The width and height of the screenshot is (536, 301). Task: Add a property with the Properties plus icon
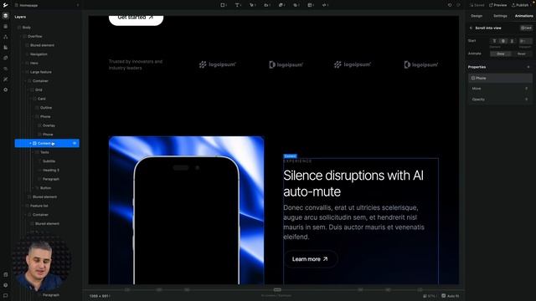pos(528,67)
